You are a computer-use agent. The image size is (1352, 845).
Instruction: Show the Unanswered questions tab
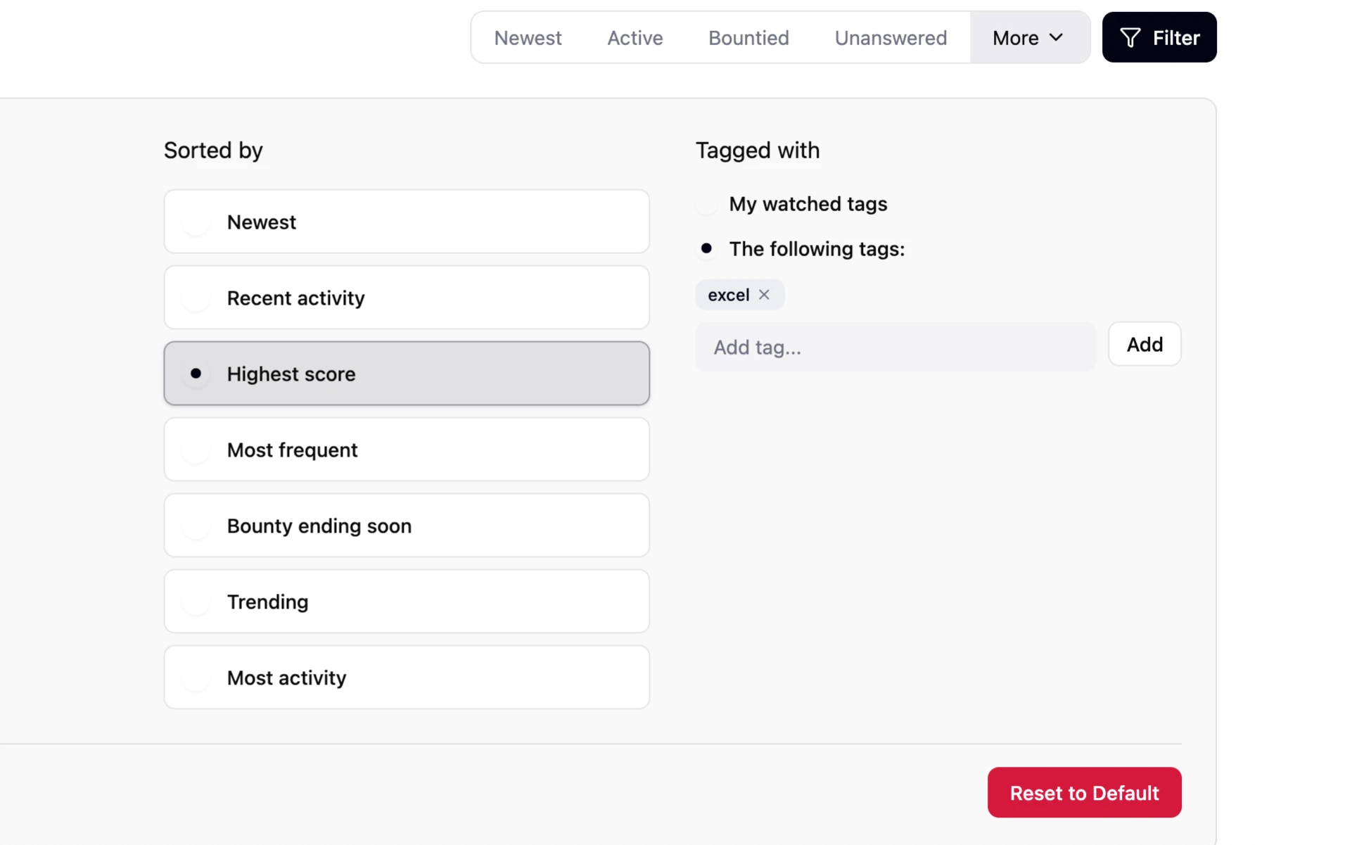891,38
